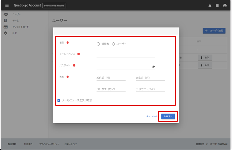Click the プライバシーポリシー footer link
Image resolution: width=232 pixels, height=150 pixels.
pos(49,144)
